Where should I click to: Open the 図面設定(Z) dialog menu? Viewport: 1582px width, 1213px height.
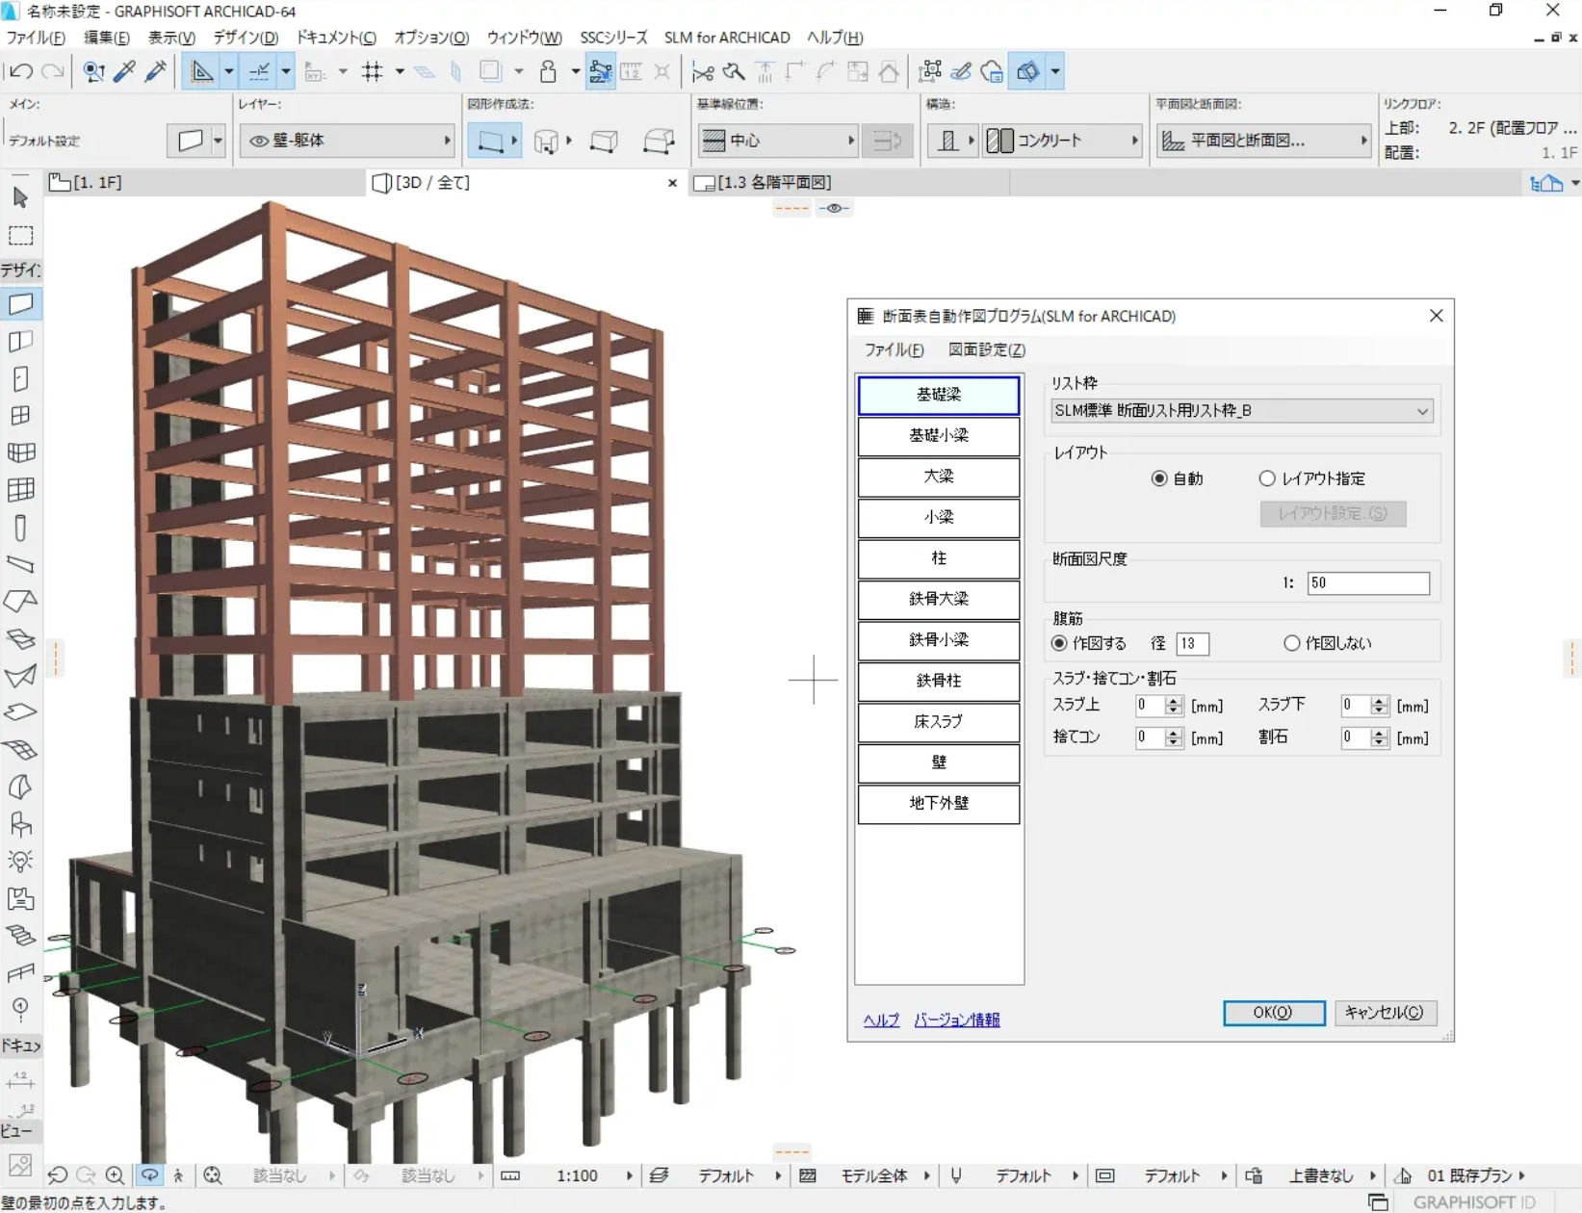[987, 349]
